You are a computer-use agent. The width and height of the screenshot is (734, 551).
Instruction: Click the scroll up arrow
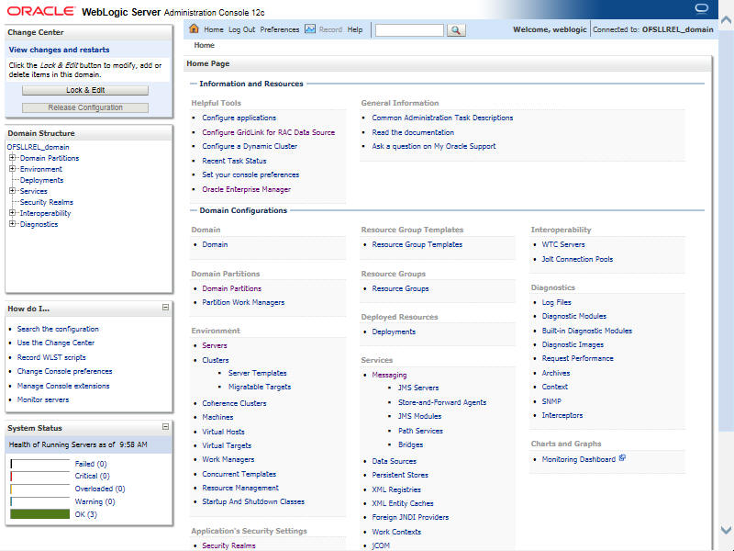(x=726, y=19)
